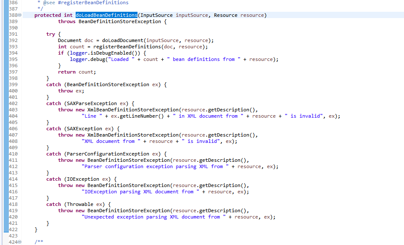Click the " is invalid" string on line 404
Screen dimensions: 404x245
click(304, 116)
